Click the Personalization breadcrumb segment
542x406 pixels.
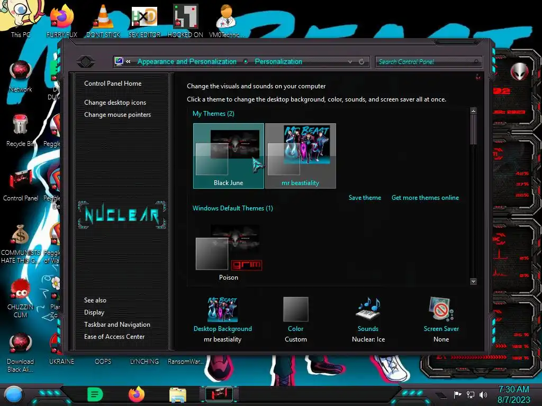point(278,61)
